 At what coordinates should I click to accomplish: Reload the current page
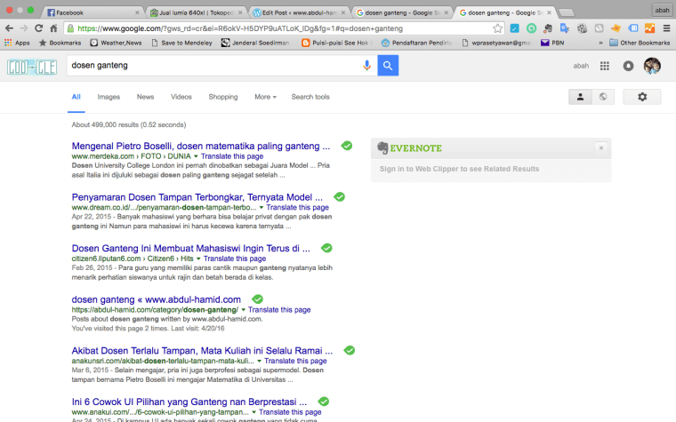[x=38, y=28]
